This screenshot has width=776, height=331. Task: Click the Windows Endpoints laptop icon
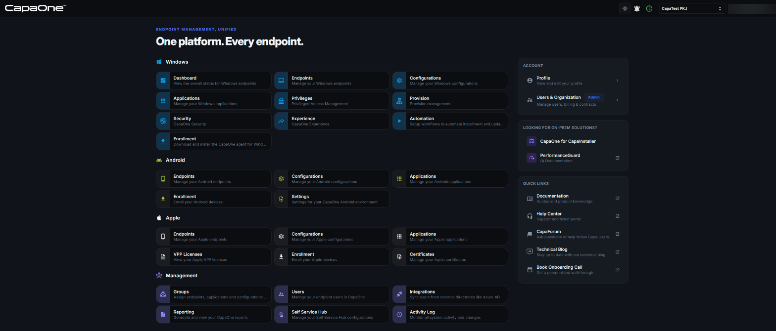[x=281, y=81]
